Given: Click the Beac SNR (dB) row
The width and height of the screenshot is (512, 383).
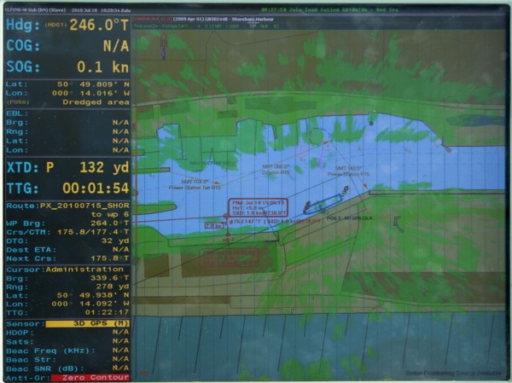Looking at the screenshot, I should [67, 368].
